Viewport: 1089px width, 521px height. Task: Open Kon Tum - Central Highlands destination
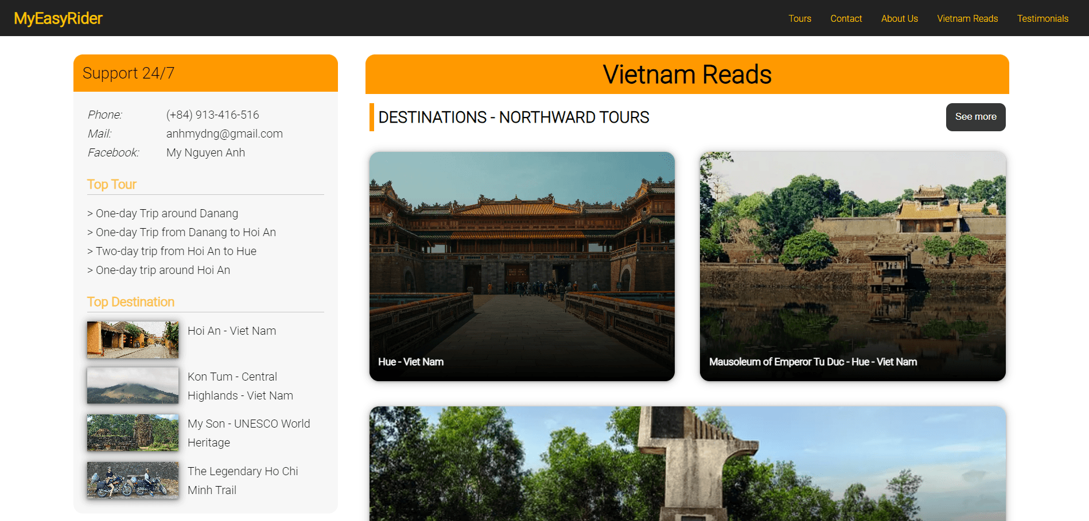point(240,386)
